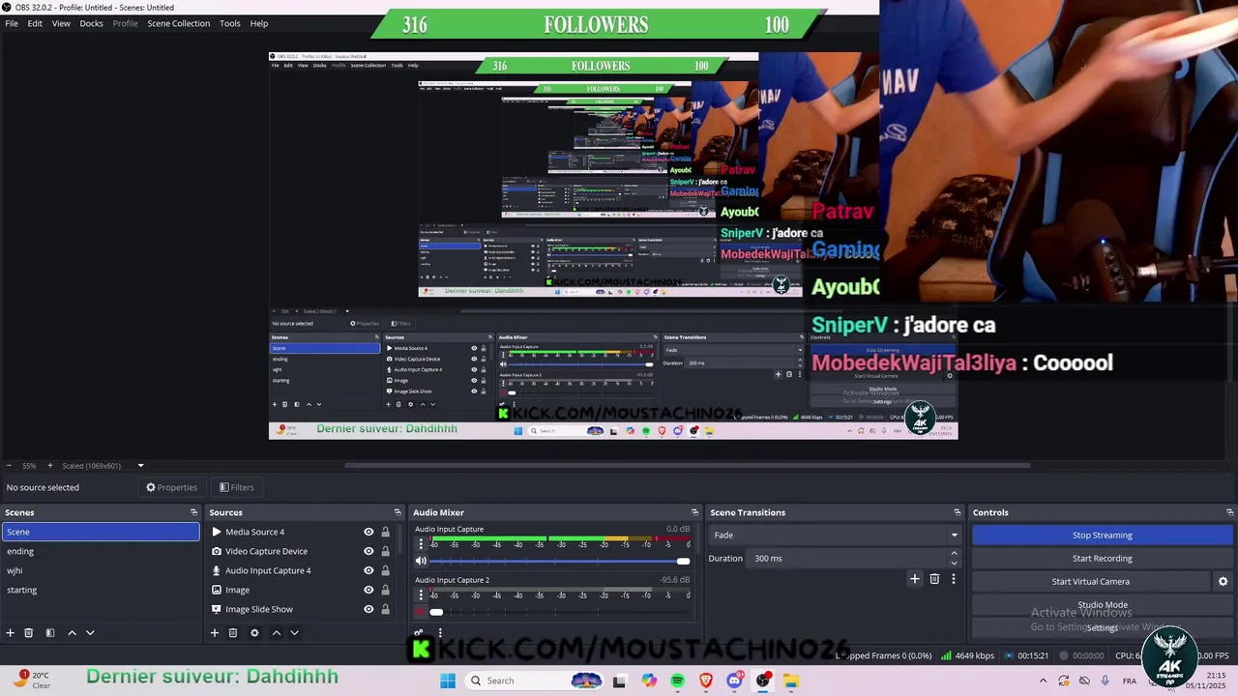The image size is (1238, 696).
Task: Open the Help menu
Action: click(259, 23)
